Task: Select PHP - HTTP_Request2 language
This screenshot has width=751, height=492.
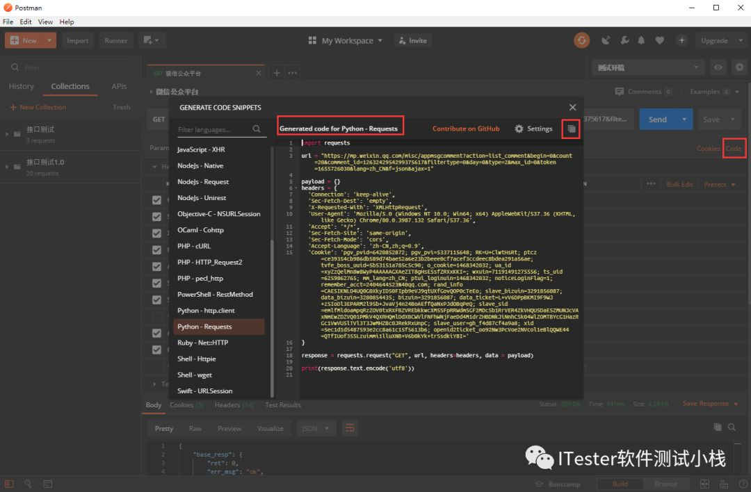Action: click(210, 262)
